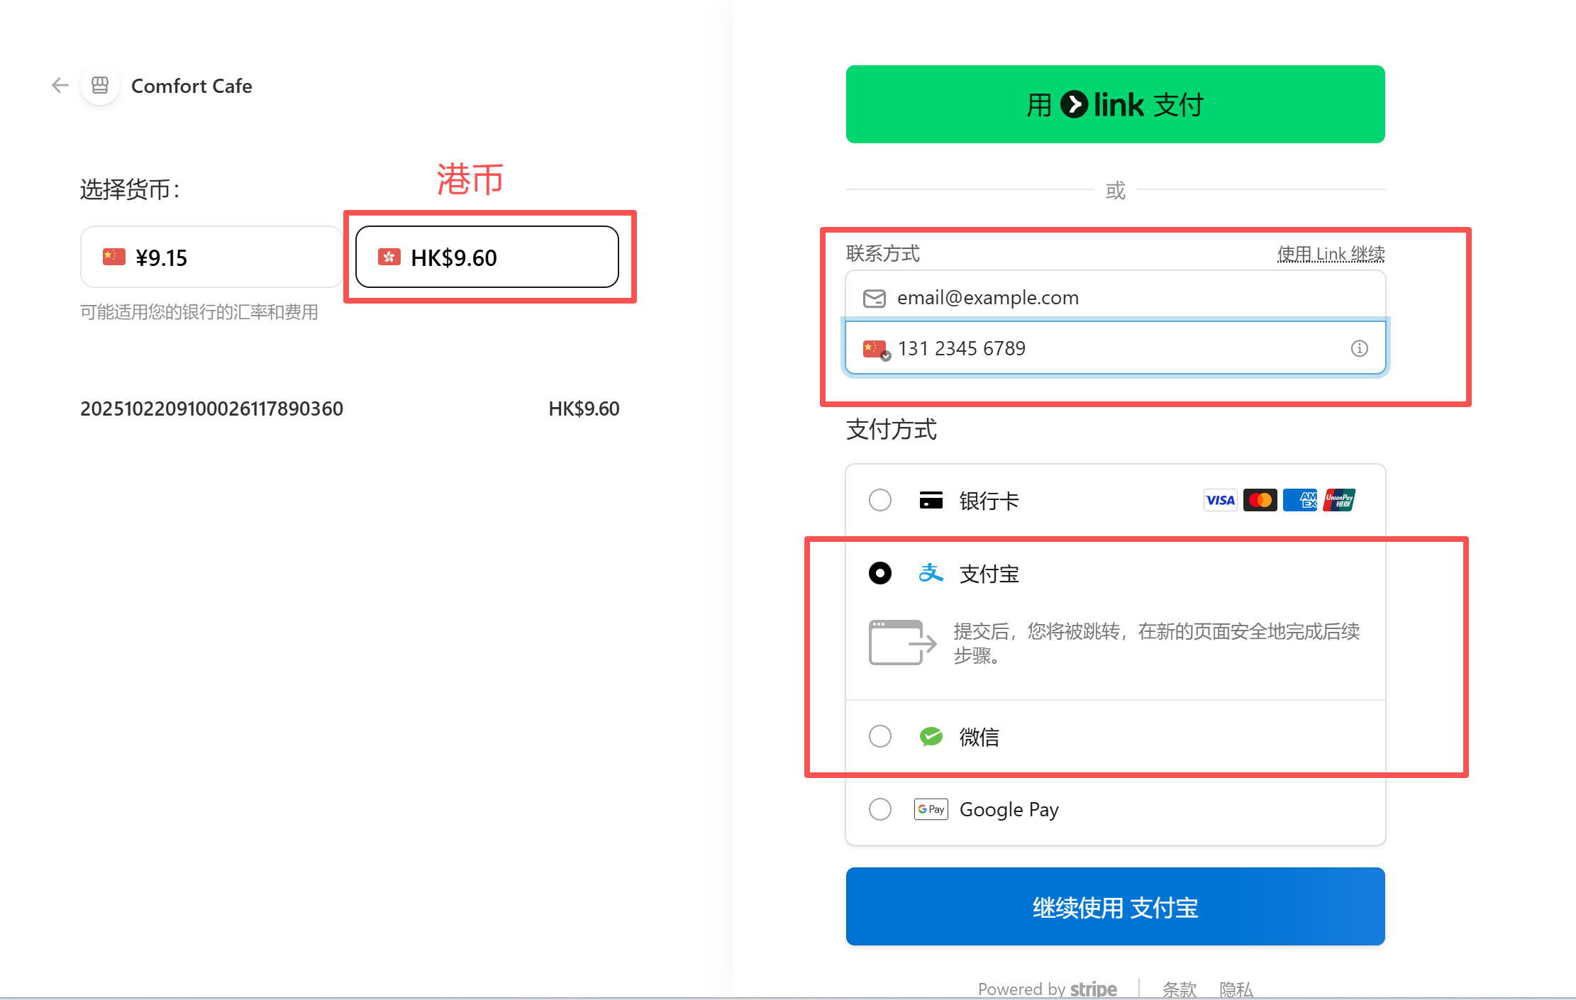1576x1000 pixels.
Task: Click the info icon in phone field
Action: coord(1360,348)
